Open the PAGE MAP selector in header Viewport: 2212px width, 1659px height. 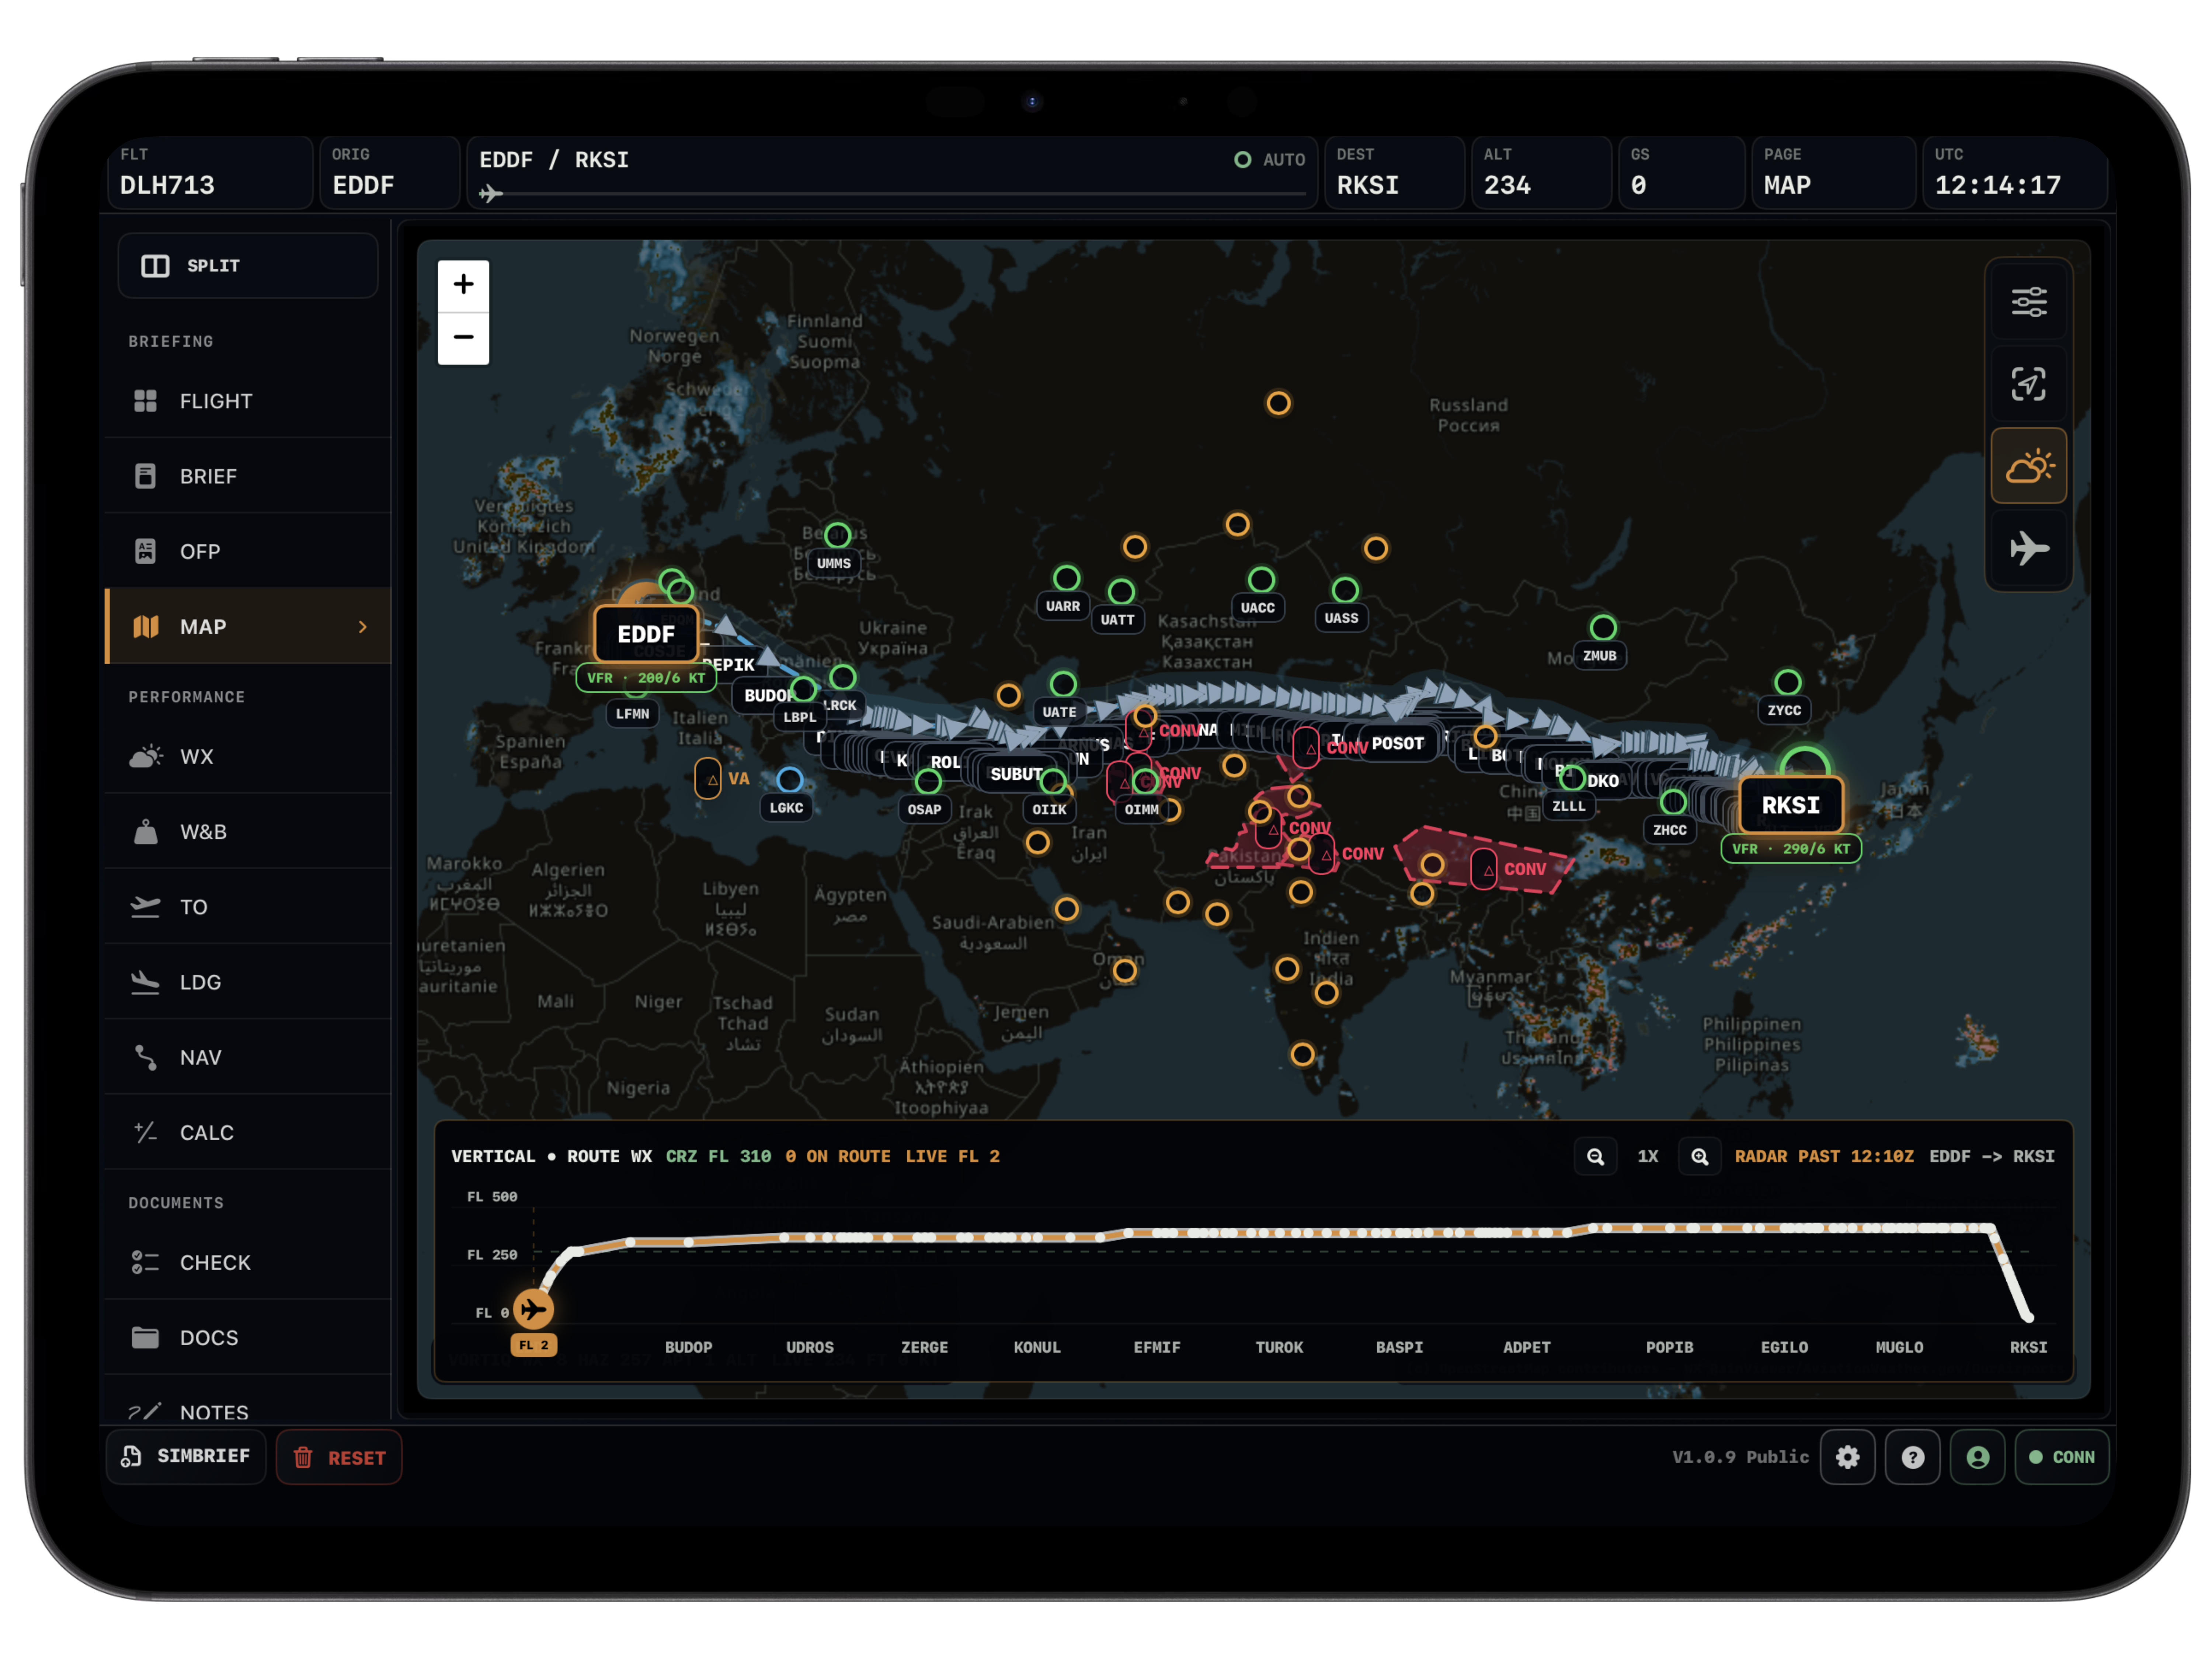1833,172
